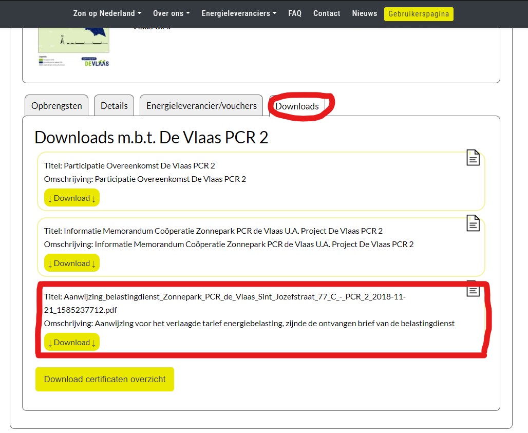Download the Informatie Memorandum document
The height and width of the screenshot is (433, 528).
[x=72, y=263]
